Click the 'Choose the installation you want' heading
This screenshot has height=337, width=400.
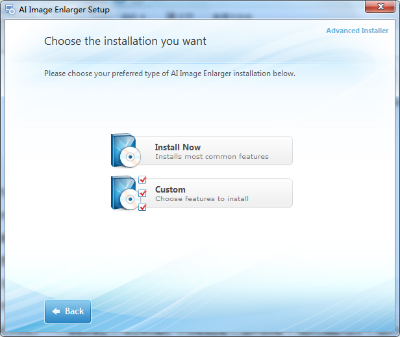pos(125,41)
